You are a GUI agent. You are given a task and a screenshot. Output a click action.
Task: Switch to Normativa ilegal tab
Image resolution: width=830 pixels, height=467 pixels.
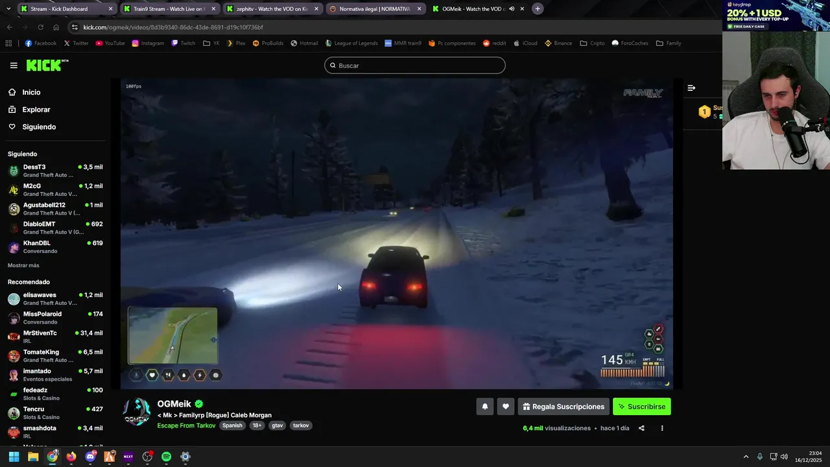374,9
